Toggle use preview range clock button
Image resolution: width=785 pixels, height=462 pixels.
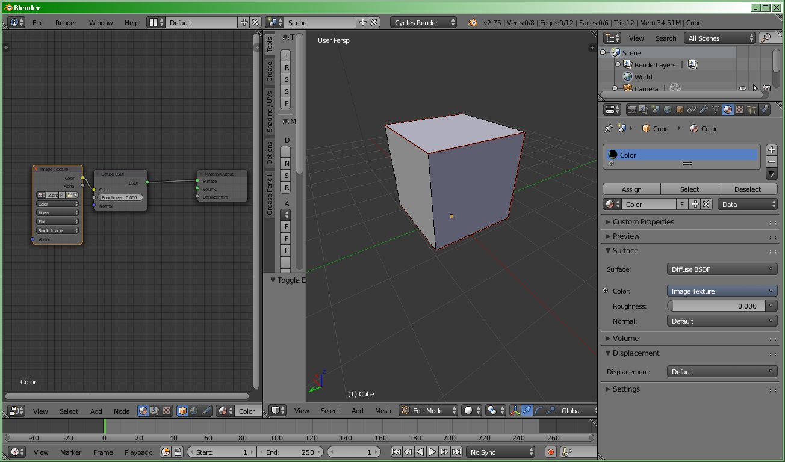(x=166, y=452)
